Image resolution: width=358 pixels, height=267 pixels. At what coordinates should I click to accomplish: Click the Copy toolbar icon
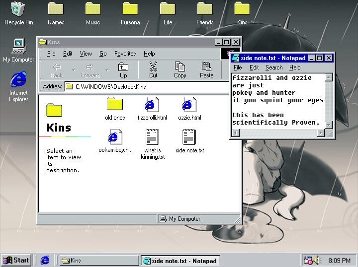180,69
